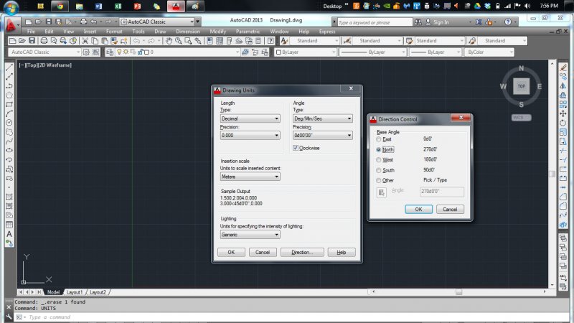Click the Angle input field showing 270d0'0"
The width and height of the screenshot is (574, 323).
pos(441,191)
